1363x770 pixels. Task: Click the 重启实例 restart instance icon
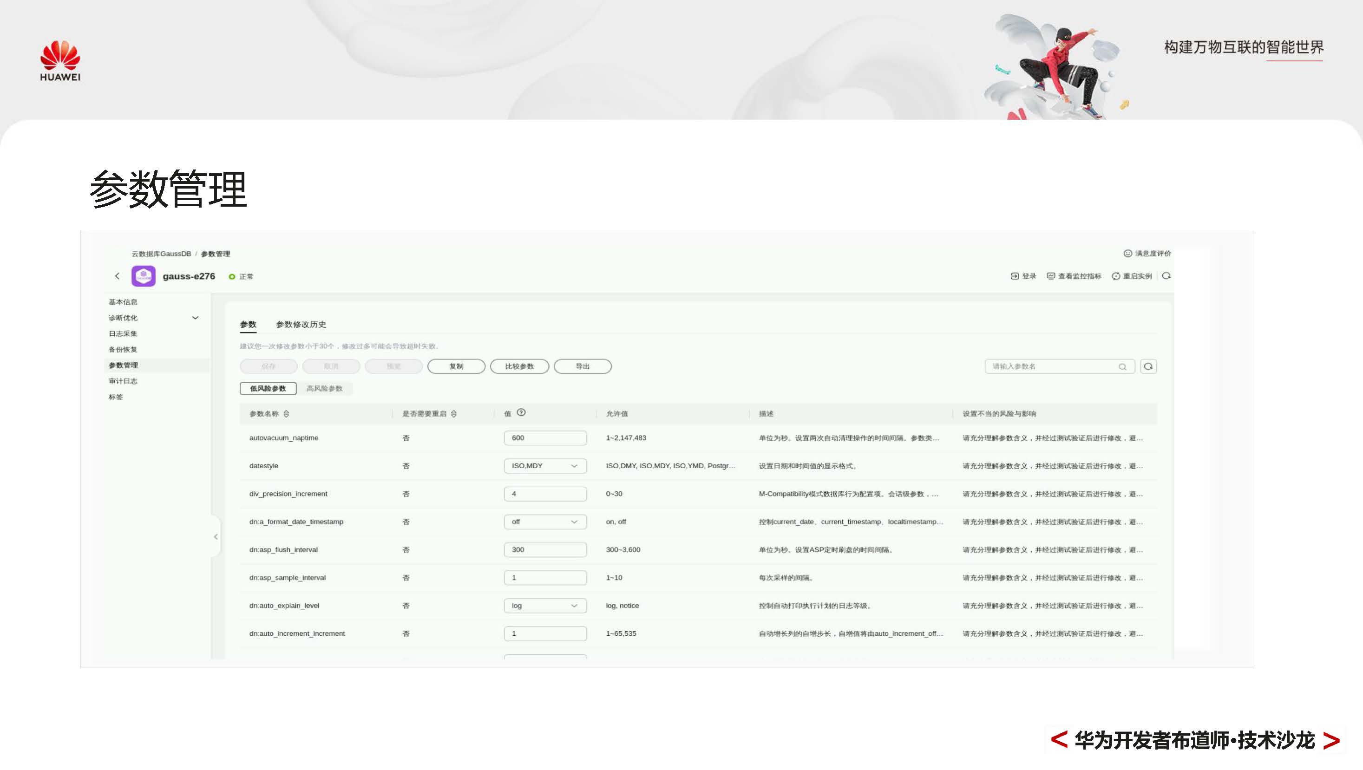(1116, 276)
